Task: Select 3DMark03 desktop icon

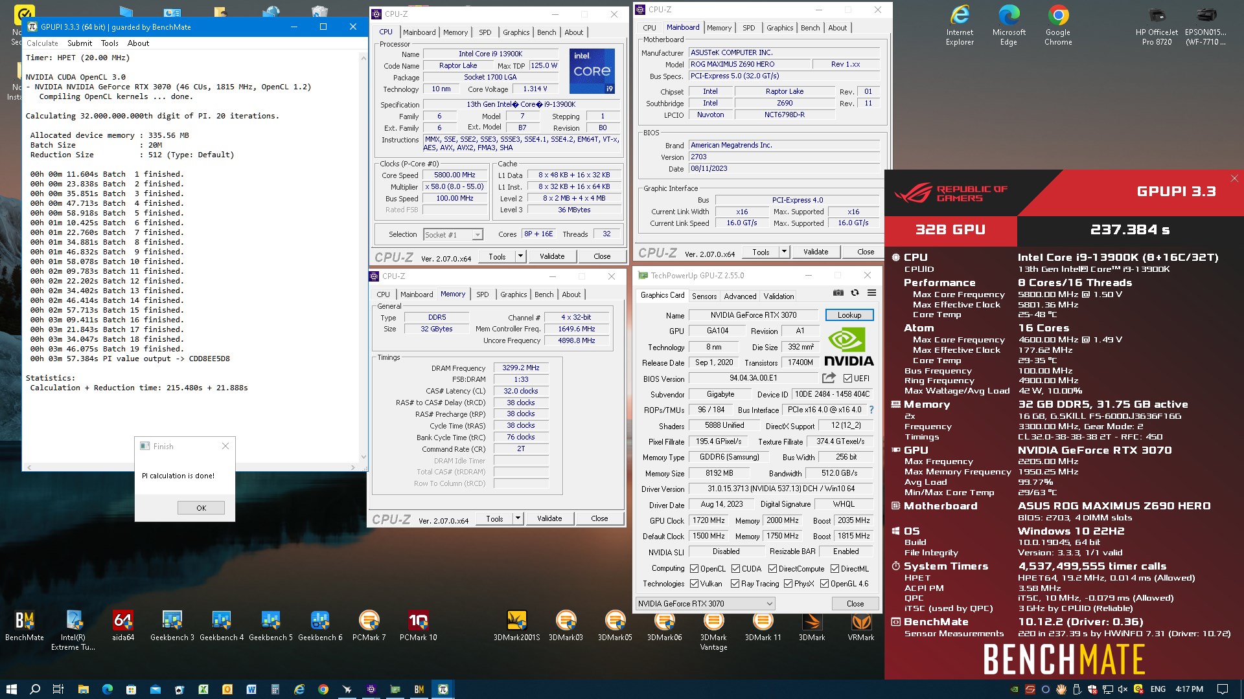Action: pyautogui.click(x=566, y=626)
